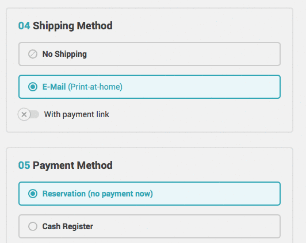Click the 'Shipping Method' heading

[x=72, y=26]
